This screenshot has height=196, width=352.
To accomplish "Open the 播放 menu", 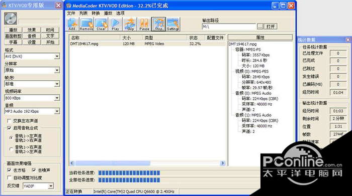I will click(x=108, y=13).
